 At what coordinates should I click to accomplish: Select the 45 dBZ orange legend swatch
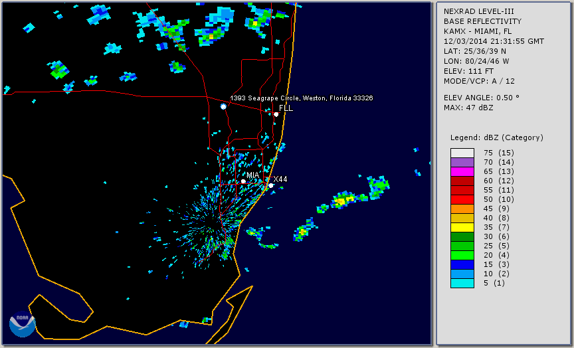pyautogui.click(x=462, y=209)
